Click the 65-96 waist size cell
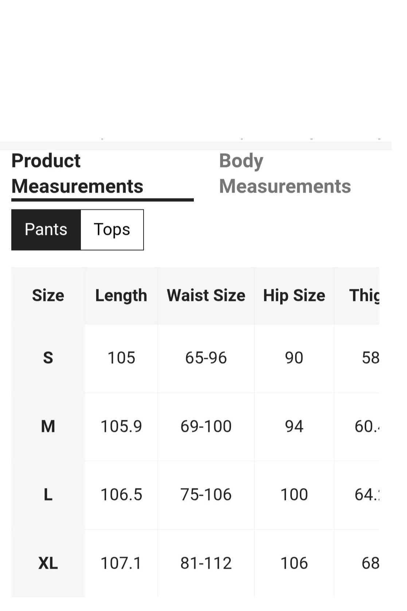The image size is (407, 611). coord(206,358)
